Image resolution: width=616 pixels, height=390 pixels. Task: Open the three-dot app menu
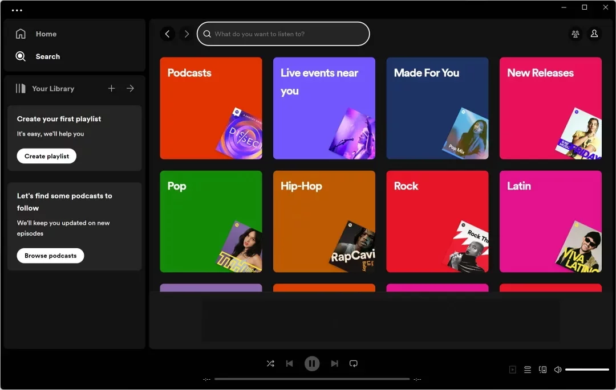coord(17,10)
